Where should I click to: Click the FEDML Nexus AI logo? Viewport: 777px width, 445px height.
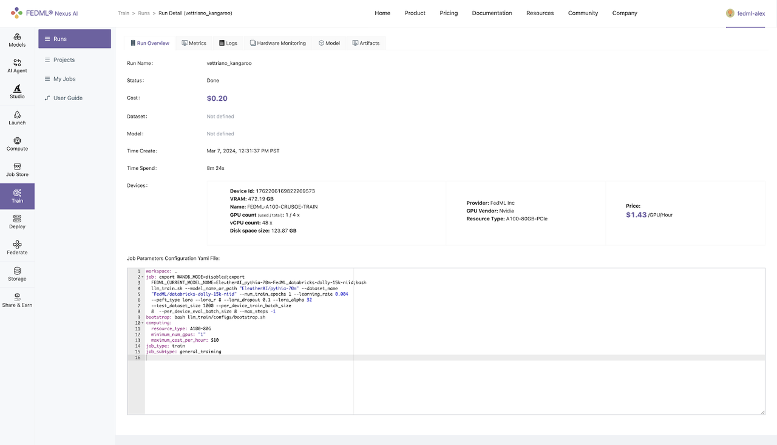click(x=44, y=13)
